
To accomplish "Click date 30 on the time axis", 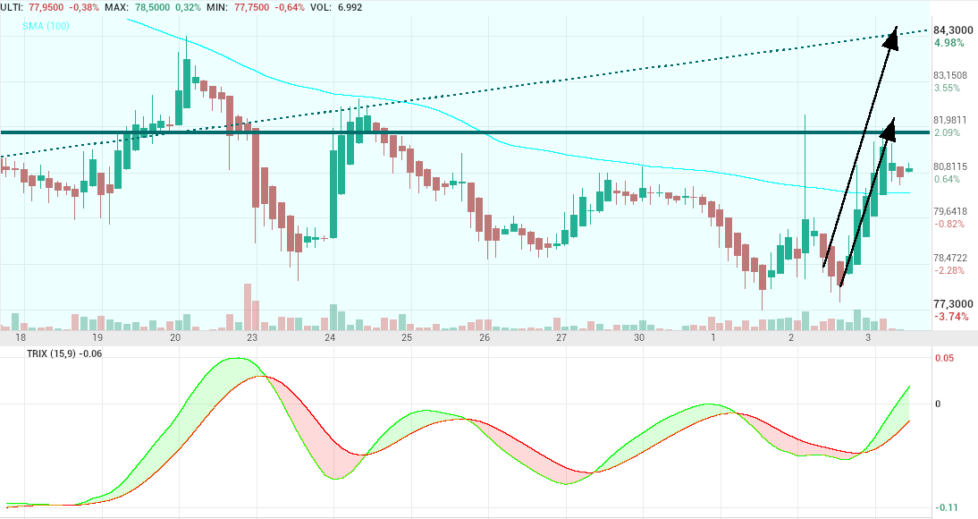I will click(639, 338).
